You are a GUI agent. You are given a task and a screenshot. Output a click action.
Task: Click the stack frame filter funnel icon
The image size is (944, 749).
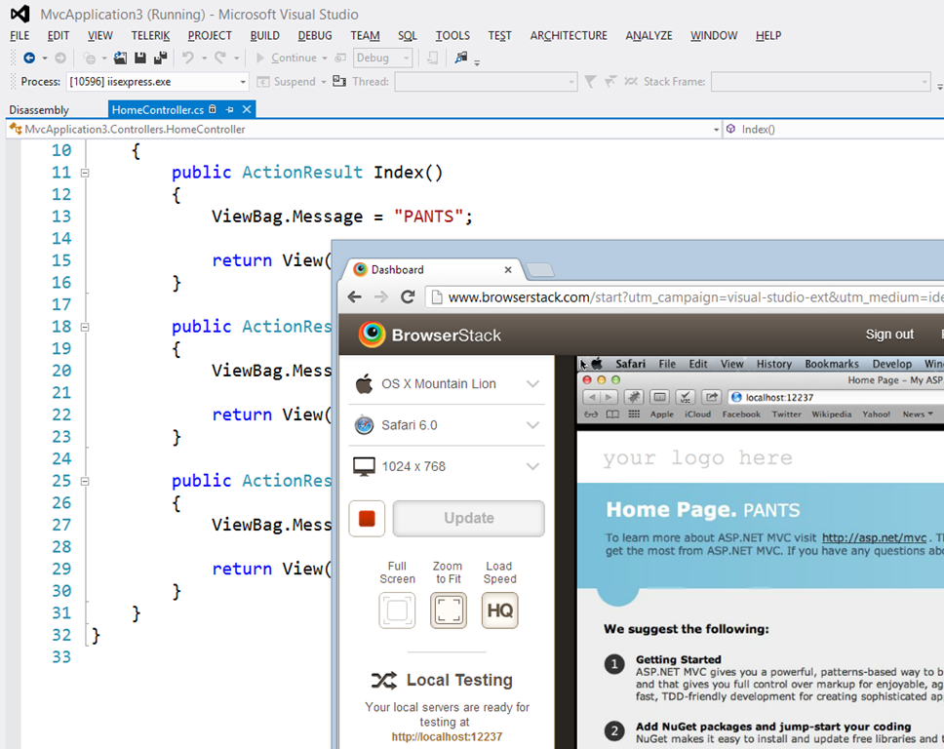[x=590, y=81]
